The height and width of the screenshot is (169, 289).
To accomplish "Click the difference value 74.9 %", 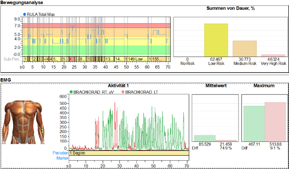I will pos(226,148).
